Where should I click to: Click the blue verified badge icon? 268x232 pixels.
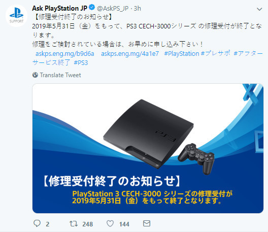coord(92,8)
